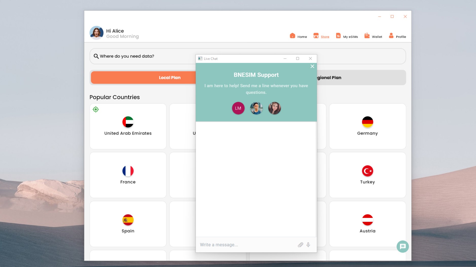Click the paperclip attachment icon in chat
476x267 pixels.
coord(300,244)
